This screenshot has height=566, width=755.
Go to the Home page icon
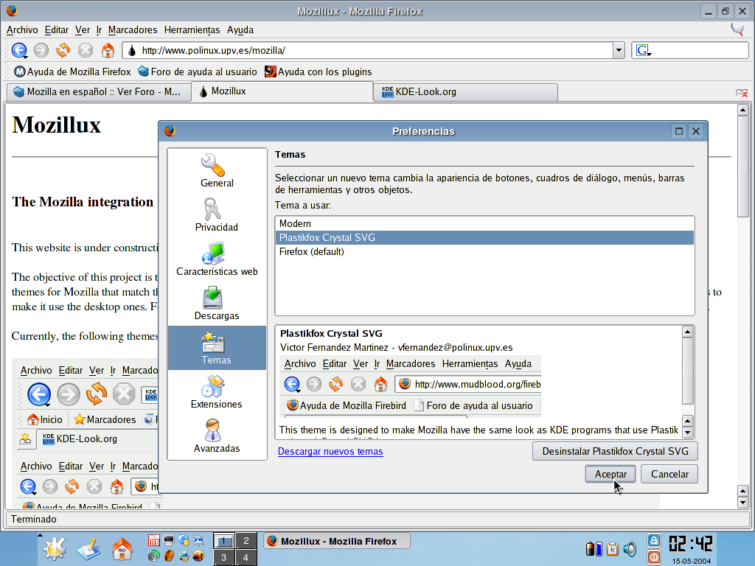pyautogui.click(x=108, y=50)
